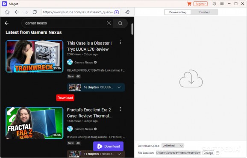Screen dimensions: 247x158
Task: Open "Fractal's Excellent Era 2" title
Action: [x=89, y=113]
